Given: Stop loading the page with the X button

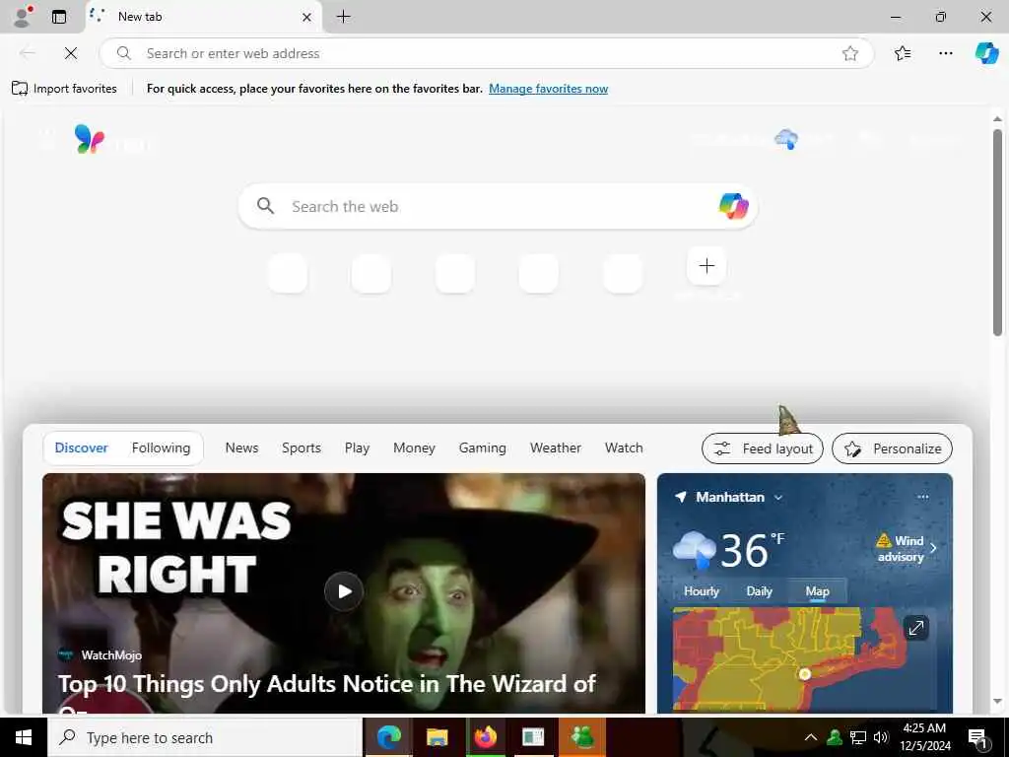Looking at the screenshot, I should click(71, 53).
